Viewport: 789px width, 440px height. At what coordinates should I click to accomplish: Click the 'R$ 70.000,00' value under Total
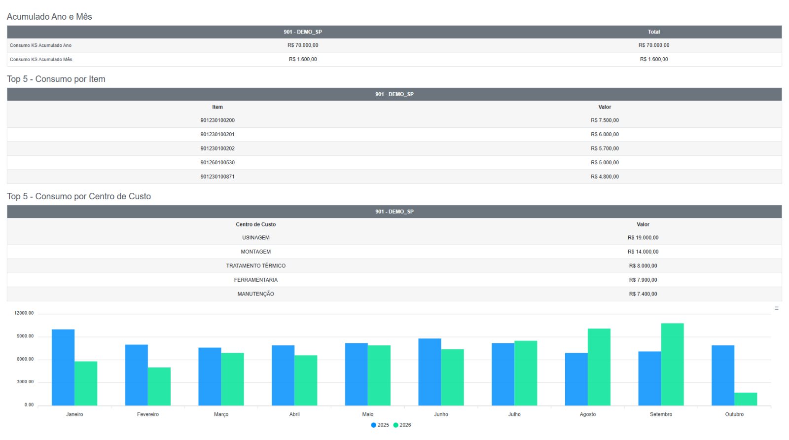point(654,45)
